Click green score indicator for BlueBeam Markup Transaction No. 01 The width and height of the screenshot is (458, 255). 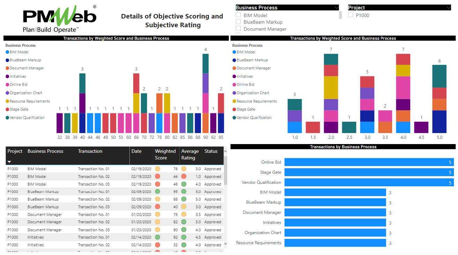[157, 192]
